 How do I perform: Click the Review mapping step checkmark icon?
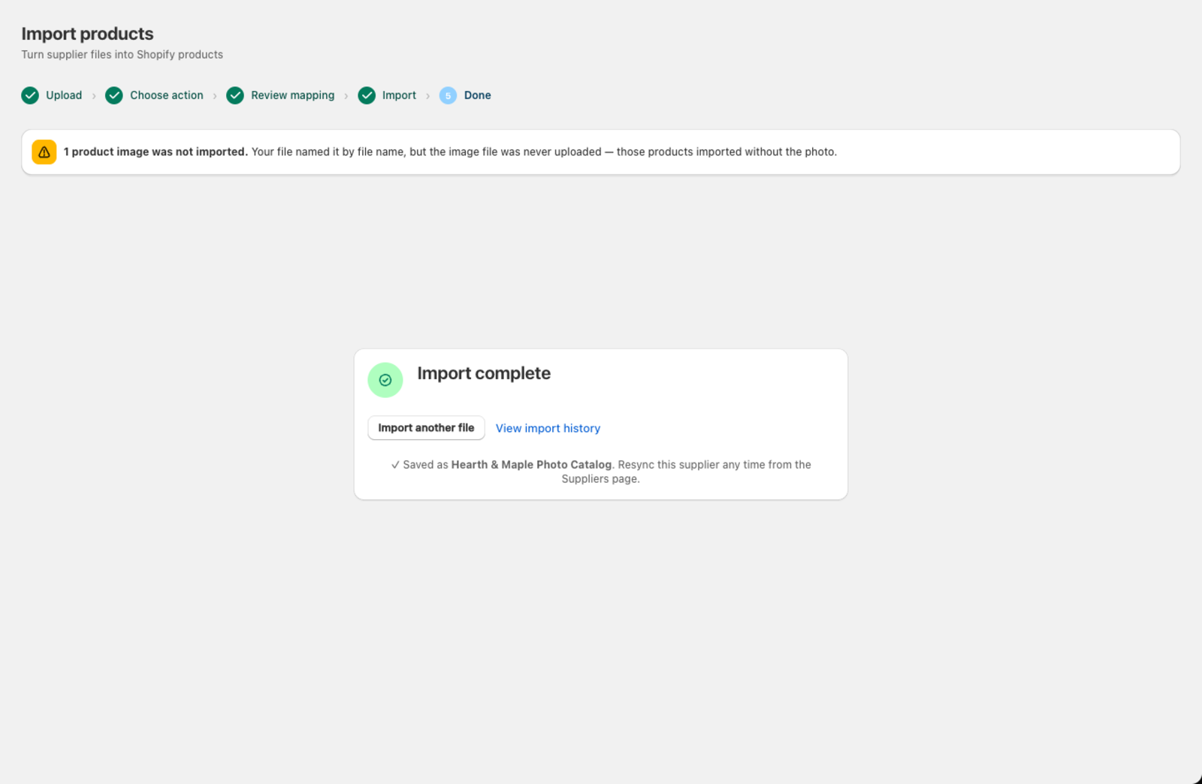(x=235, y=95)
